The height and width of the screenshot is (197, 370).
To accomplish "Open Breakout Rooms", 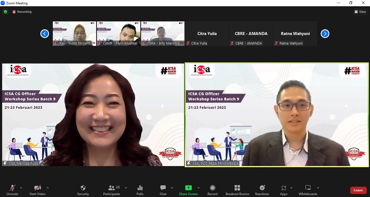I will click(x=237, y=190).
